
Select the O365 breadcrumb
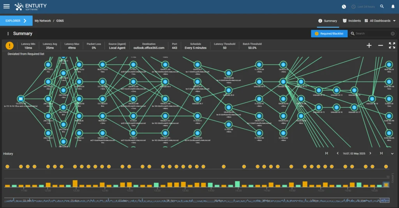pos(60,21)
